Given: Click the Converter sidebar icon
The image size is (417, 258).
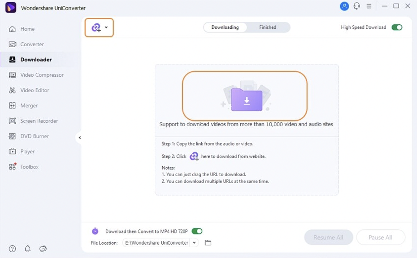Looking at the screenshot, I should [x=12, y=44].
